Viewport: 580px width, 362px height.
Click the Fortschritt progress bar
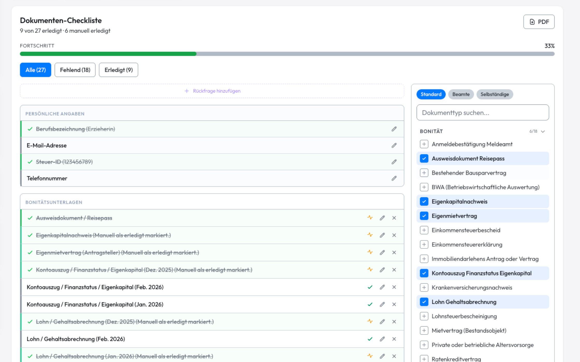pyautogui.click(x=287, y=54)
